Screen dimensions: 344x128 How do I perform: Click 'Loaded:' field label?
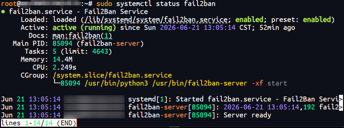tap(35, 20)
